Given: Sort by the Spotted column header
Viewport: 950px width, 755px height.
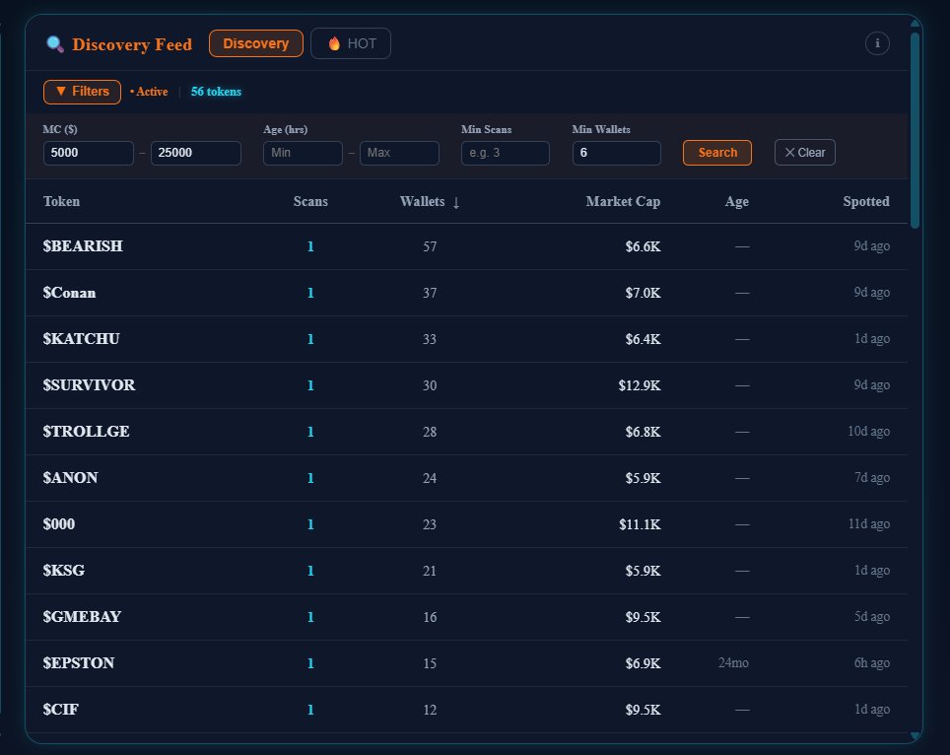Looking at the screenshot, I should pyautogui.click(x=866, y=202).
